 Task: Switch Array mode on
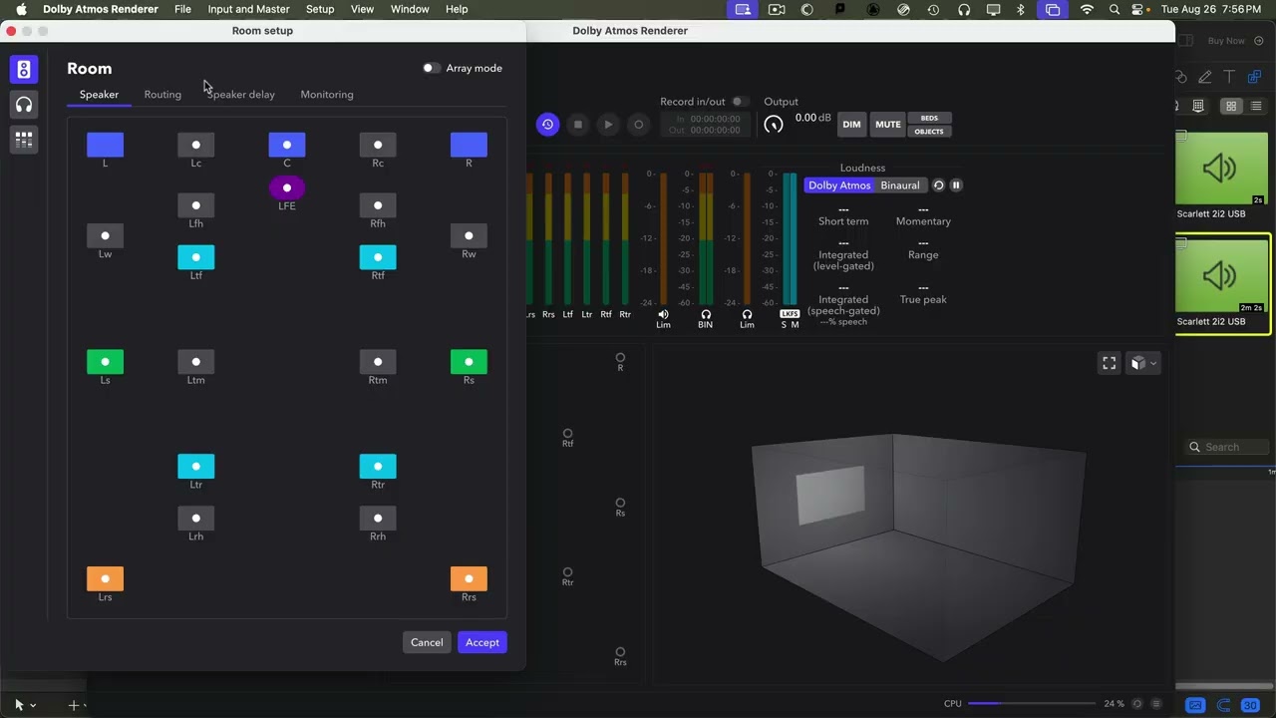point(431,68)
